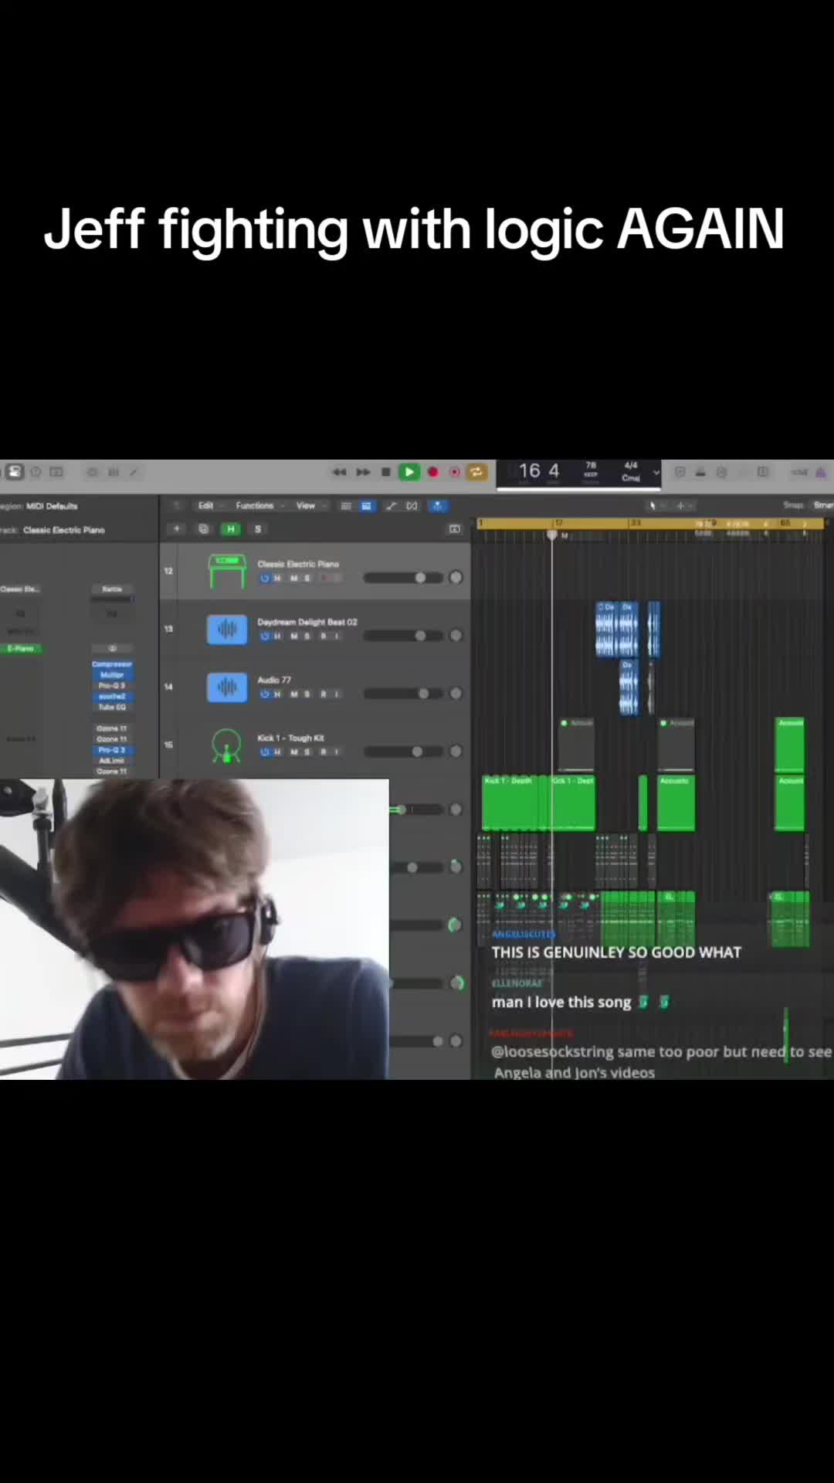Click the Audio 77 track waveform icon

(x=227, y=687)
